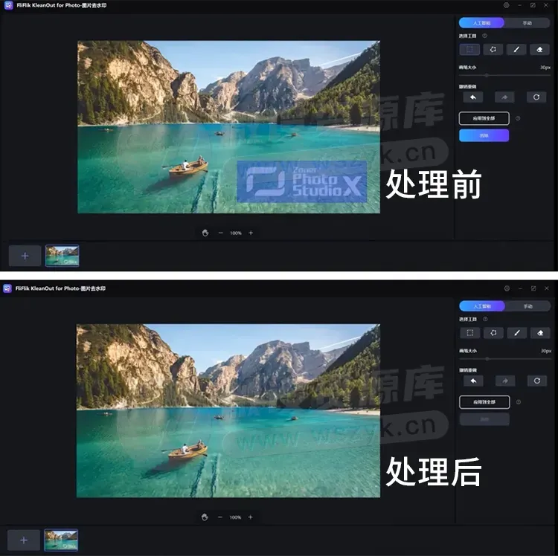
Task: Open title bar settings icon in 处理前 window
Action: click(x=506, y=5)
